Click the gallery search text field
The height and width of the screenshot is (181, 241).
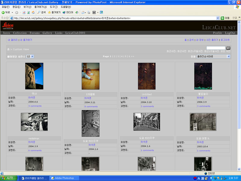[216, 48]
